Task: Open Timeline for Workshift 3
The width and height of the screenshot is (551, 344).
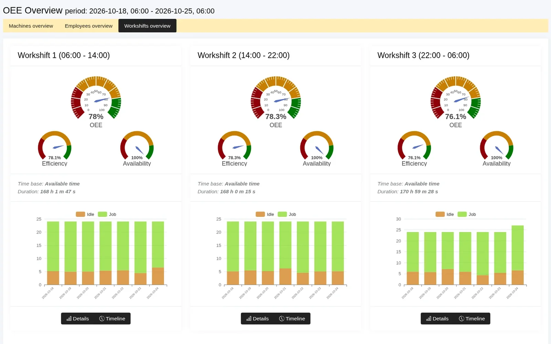Action: [472, 319]
